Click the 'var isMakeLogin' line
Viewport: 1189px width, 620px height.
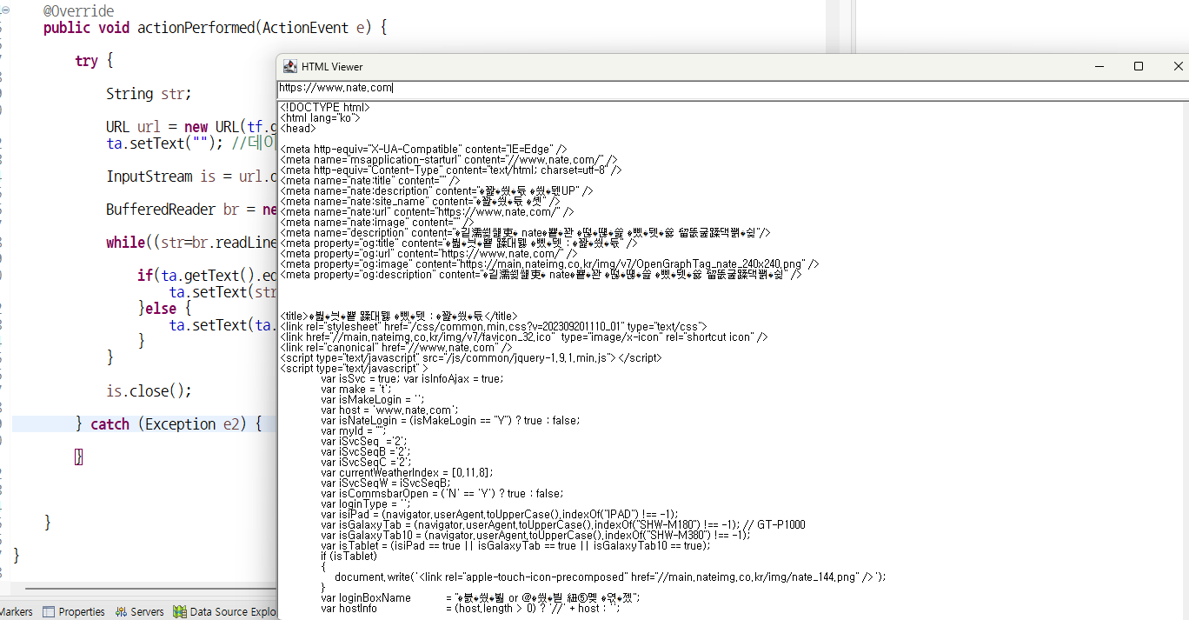click(374, 399)
